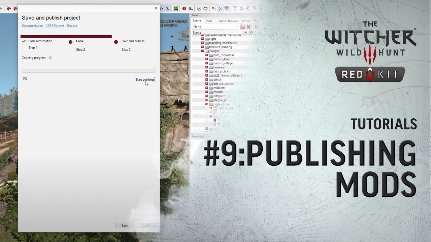This screenshot has width=431, height=242.
Task: Select the villages tree row label
Action: [x=214, y=51]
